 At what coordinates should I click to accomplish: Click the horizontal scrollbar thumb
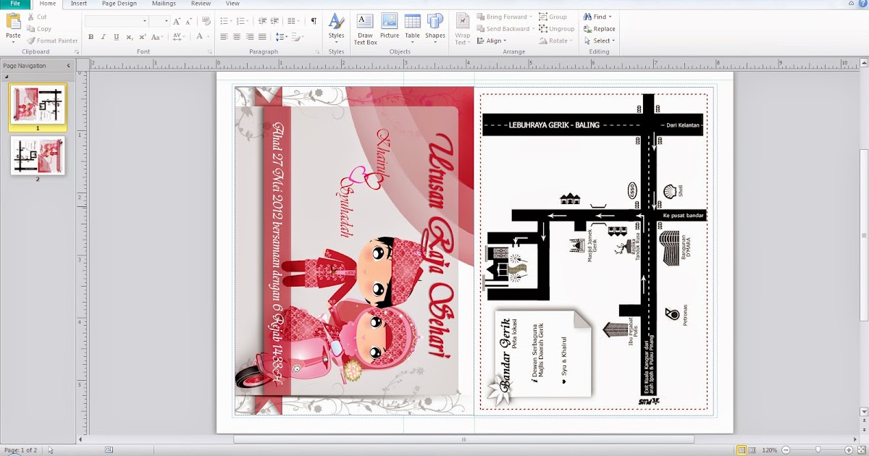click(x=463, y=439)
